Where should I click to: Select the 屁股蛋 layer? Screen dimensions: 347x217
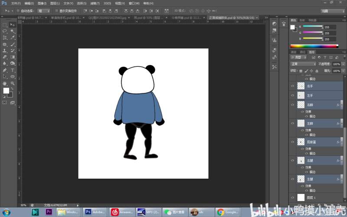tap(320, 142)
